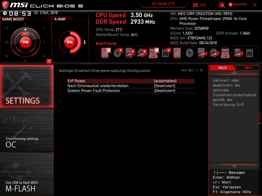Click the VCore: 1.332V reading
262x196 pixels.
[x=182, y=33]
